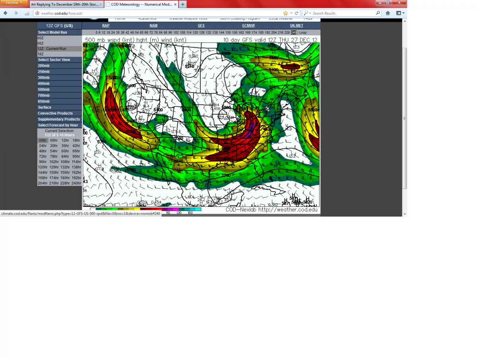Screen dimensions: 477x357
Task: Open a new tab with plus button
Action: (182, 4)
